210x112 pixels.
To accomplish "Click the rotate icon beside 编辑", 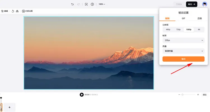I will tap(13, 11).
